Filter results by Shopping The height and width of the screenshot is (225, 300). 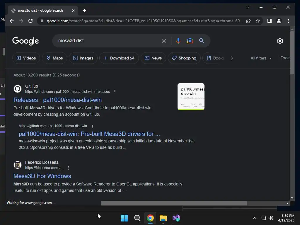click(x=184, y=58)
